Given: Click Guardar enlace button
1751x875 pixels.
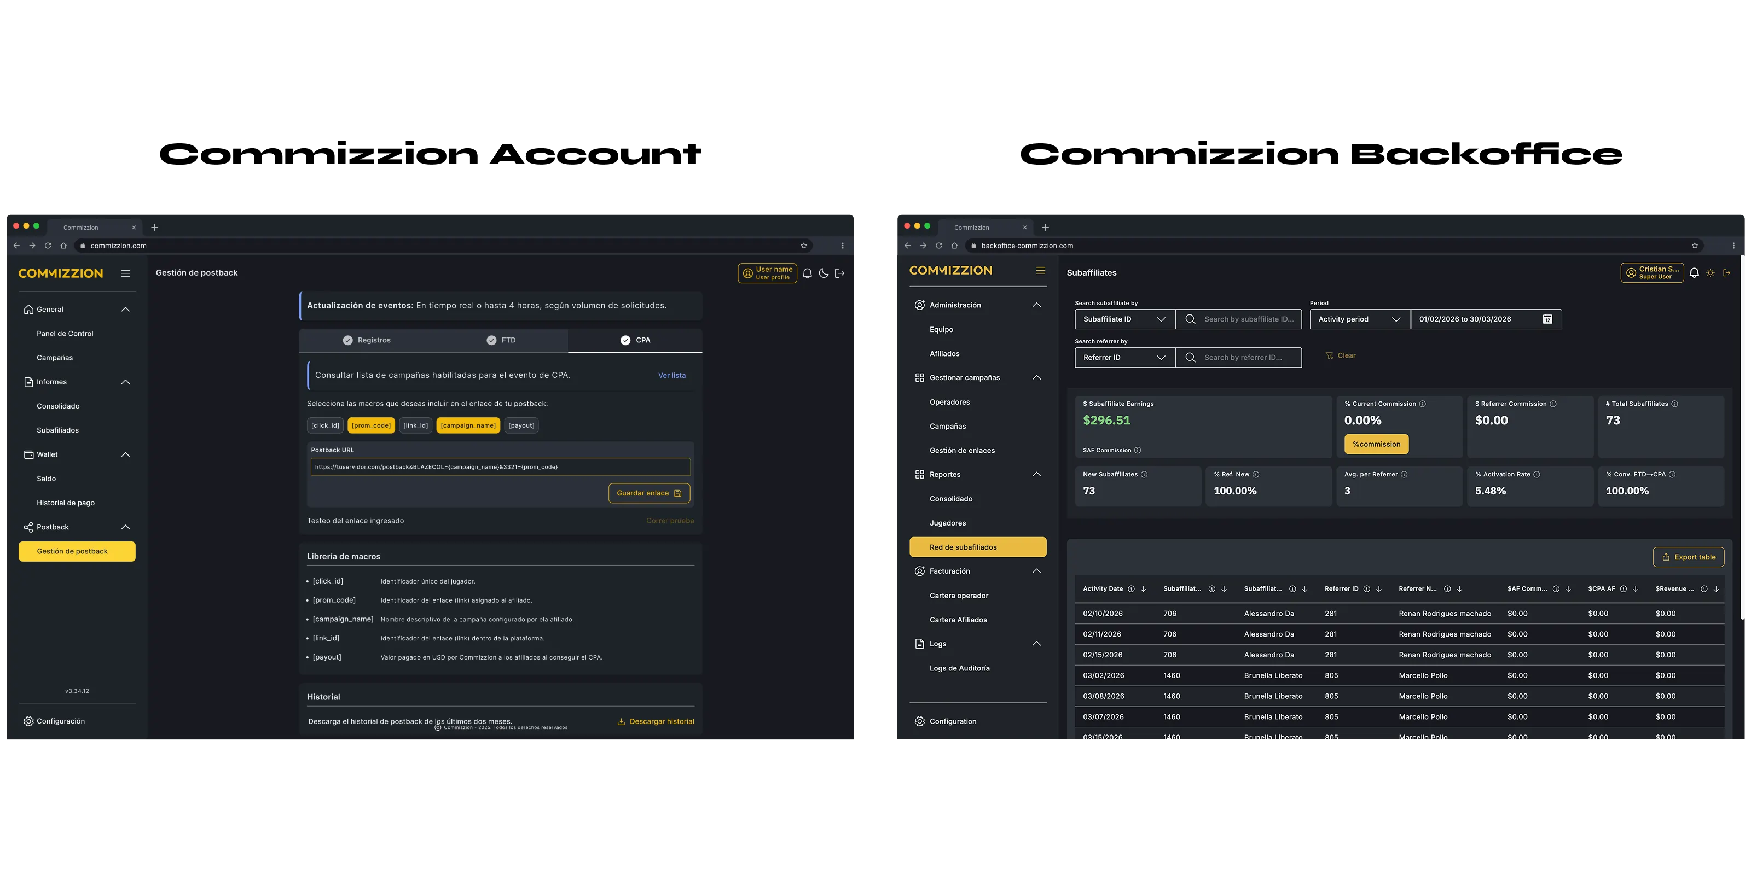Looking at the screenshot, I should tap(649, 493).
